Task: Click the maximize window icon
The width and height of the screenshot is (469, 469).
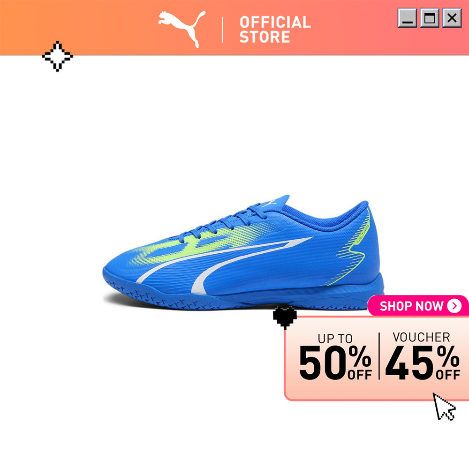Action: 430,18
